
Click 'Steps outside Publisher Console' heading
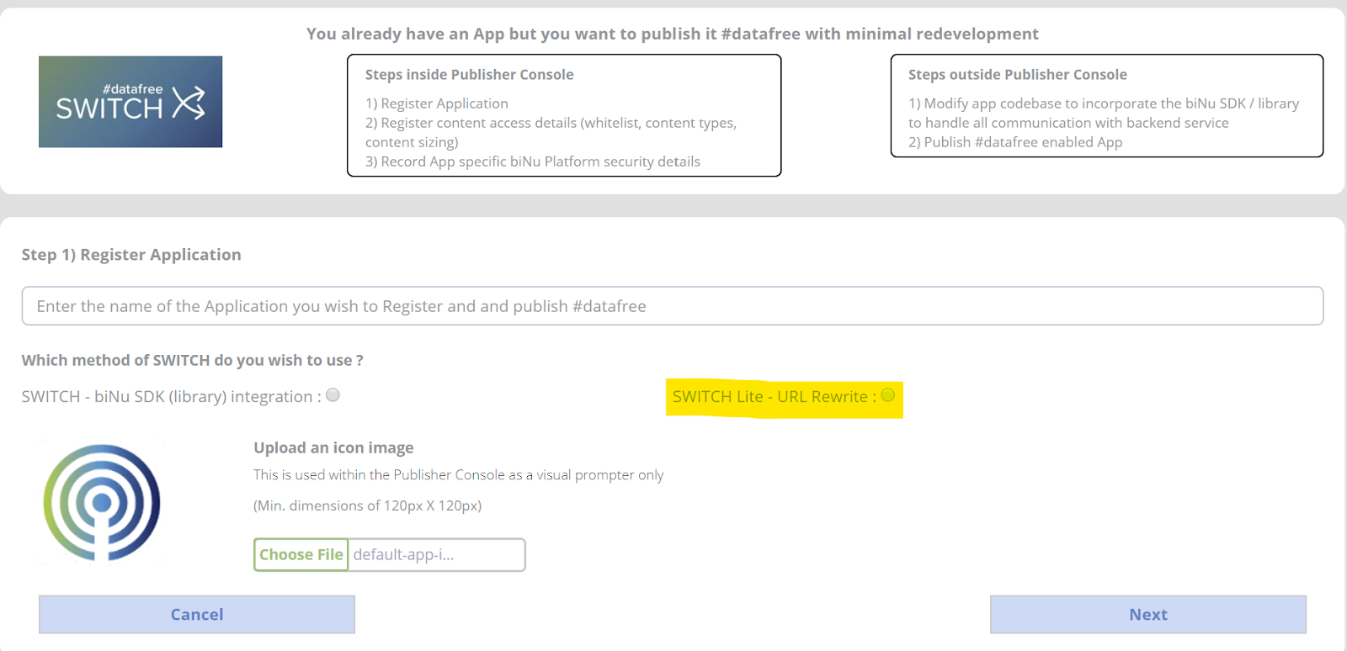(x=1017, y=74)
